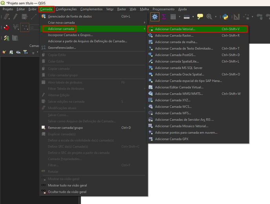
Task: Open the processing toolbox gear icon
Action: [155, 17]
